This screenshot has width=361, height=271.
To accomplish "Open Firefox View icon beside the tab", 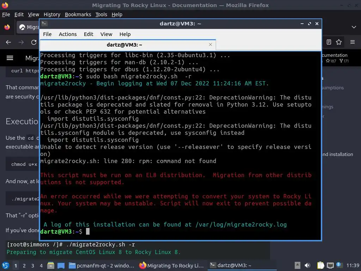I will 7,27.
